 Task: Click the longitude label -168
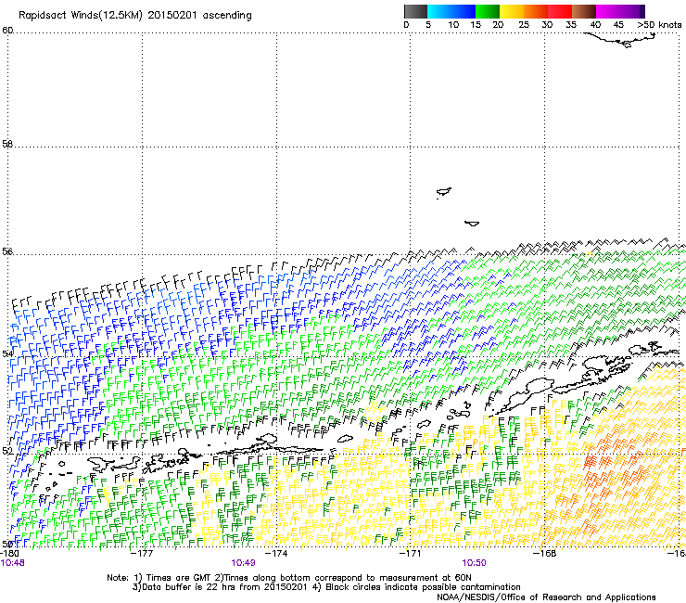[545, 554]
